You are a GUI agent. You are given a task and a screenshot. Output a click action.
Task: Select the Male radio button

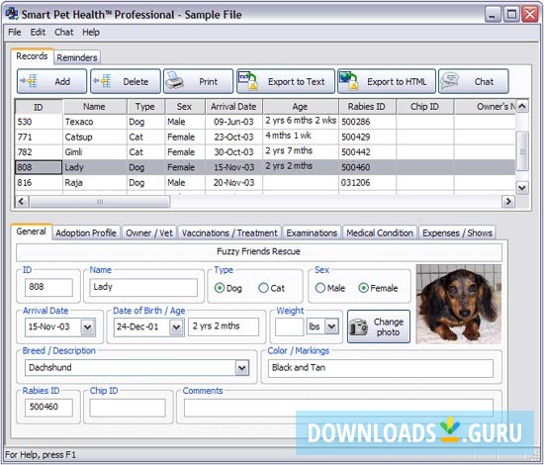[x=319, y=288]
